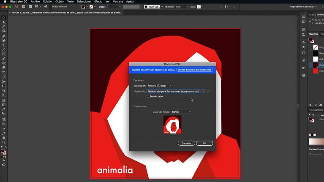This screenshot has height=182, width=324.
Task: Open the Touch Callig brush dropdown
Action: 162,7
